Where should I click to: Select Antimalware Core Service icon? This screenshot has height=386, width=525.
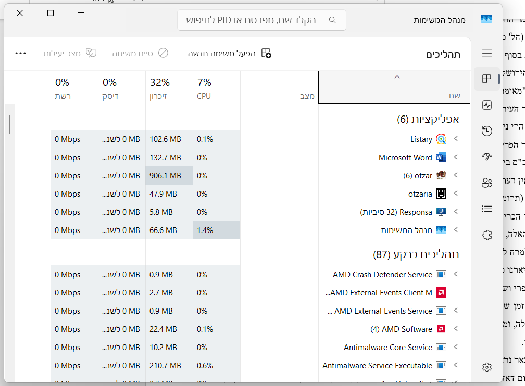pos(441,347)
